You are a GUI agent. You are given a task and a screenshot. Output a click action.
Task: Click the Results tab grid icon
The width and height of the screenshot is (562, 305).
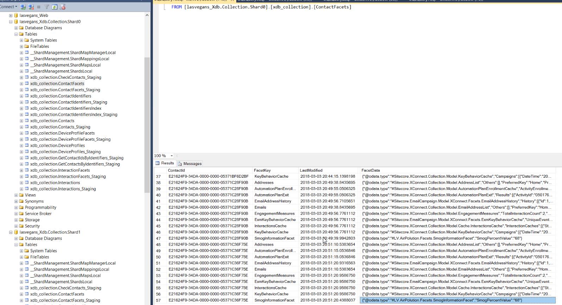pyautogui.click(x=158, y=163)
